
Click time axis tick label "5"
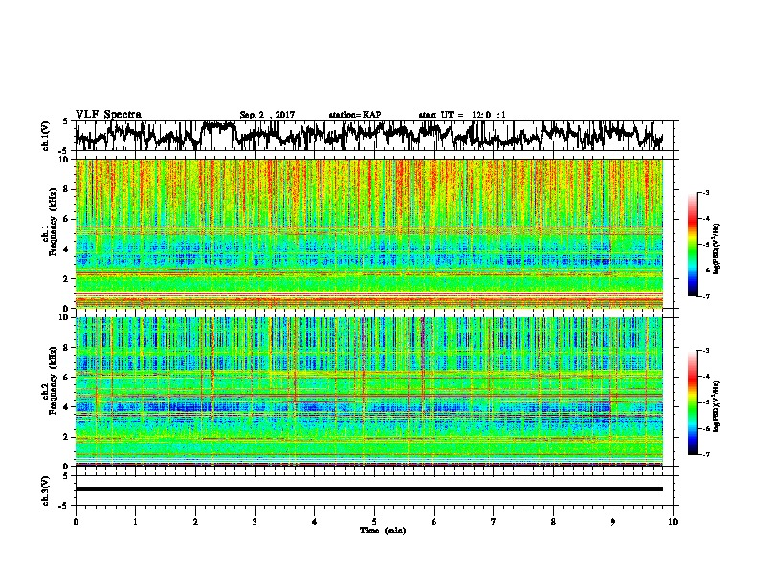[374, 522]
